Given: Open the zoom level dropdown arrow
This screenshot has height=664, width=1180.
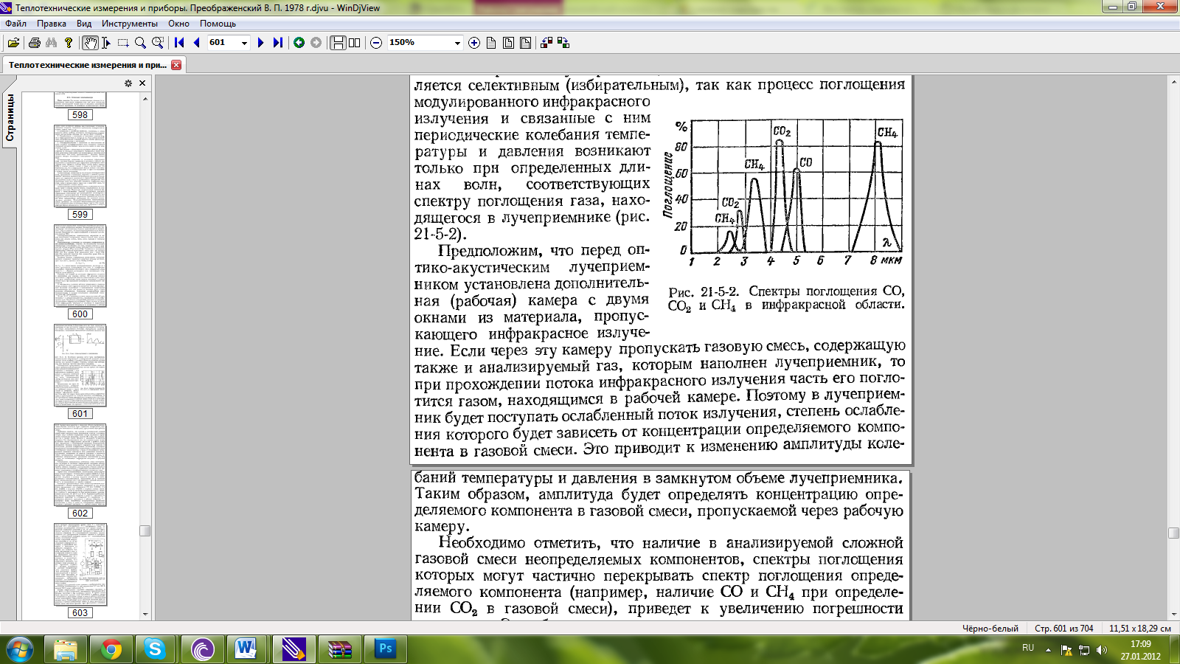Looking at the screenshot, I should [457, 43].
